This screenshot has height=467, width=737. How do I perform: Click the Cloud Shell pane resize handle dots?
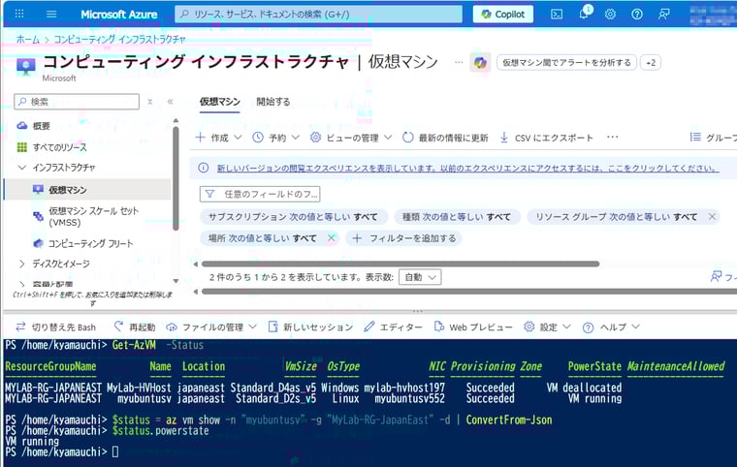[417, 311]
